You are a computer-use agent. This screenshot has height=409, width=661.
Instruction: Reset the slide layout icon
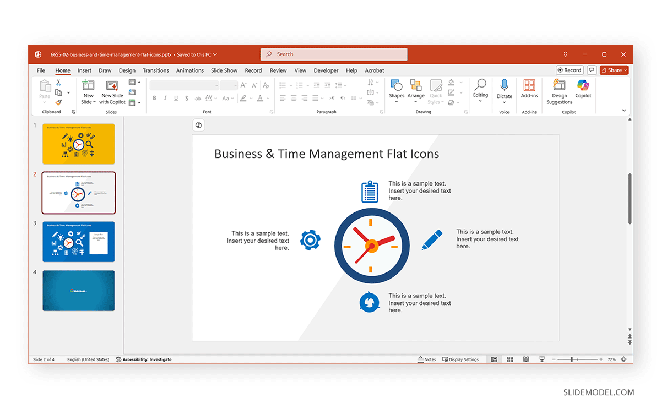pos(132,92)
